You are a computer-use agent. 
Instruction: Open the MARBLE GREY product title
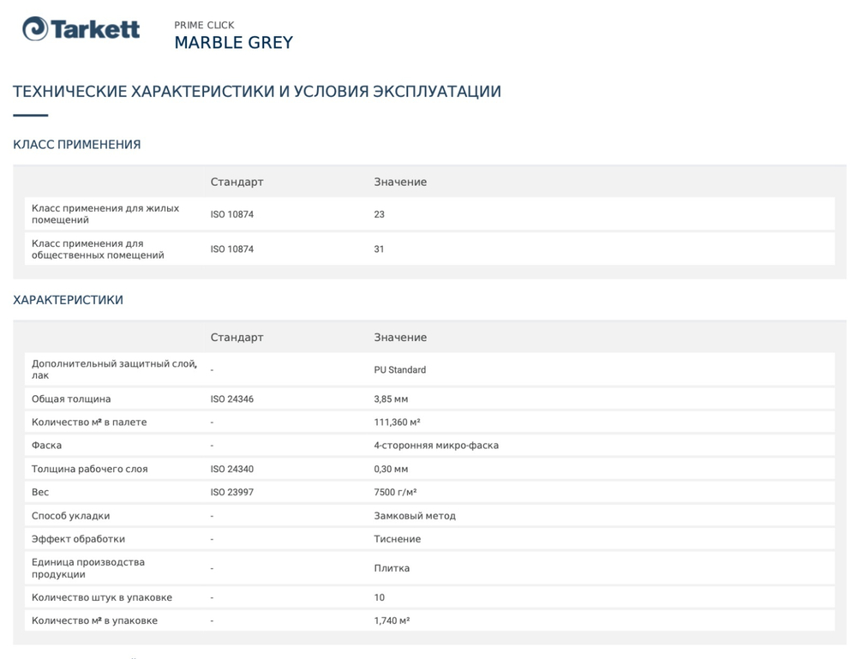234,41
